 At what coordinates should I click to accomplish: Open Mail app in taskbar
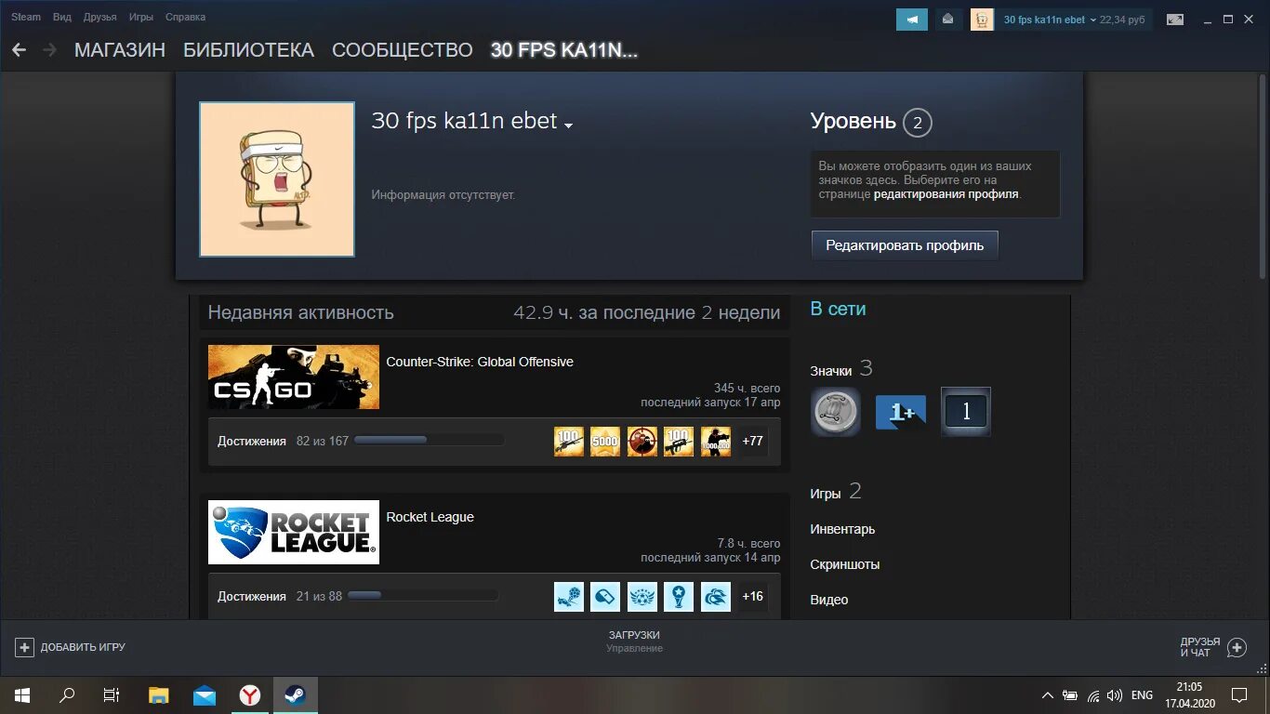(205, 694)
